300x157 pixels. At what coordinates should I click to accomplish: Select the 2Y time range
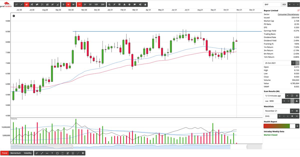pyautogui.click(x=85, y=4)
